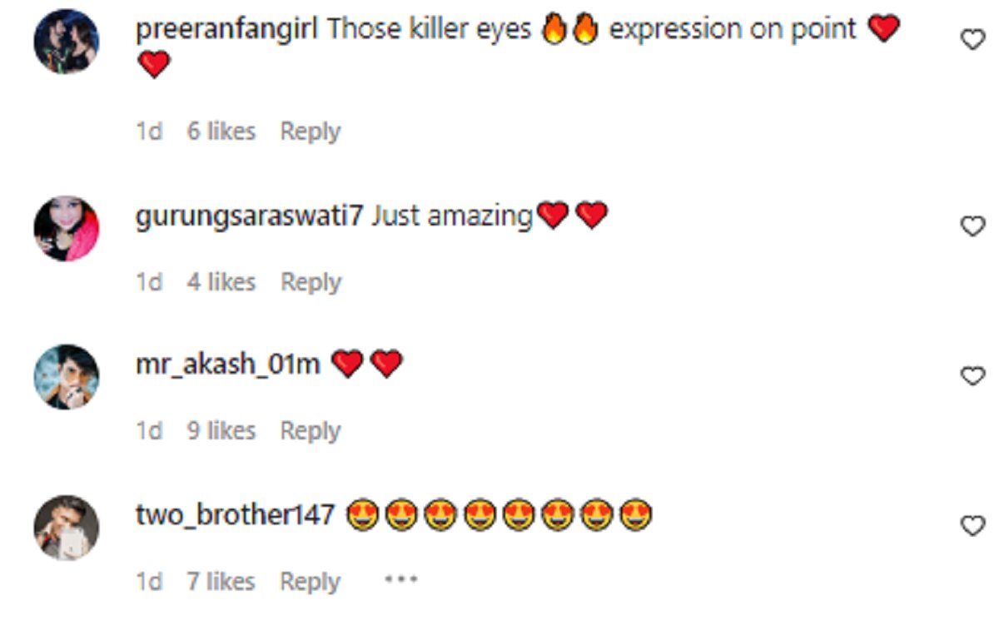Click the two_brother147 username

(x=235, y=515)
